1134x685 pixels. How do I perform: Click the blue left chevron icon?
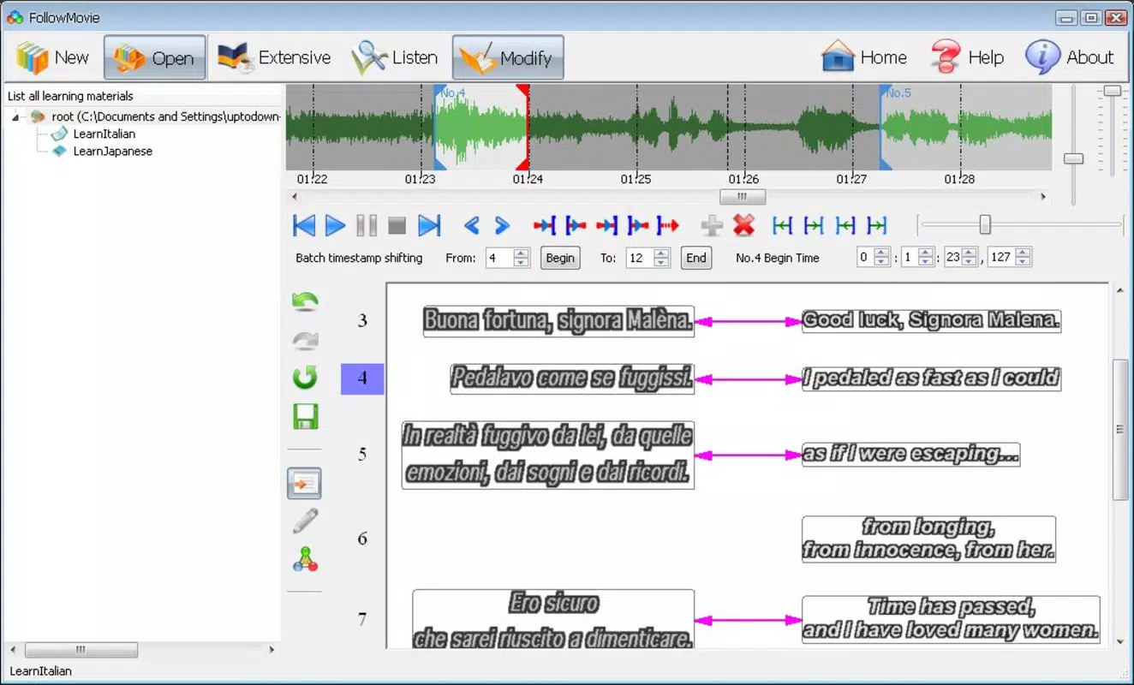click(x=471, y=225)
